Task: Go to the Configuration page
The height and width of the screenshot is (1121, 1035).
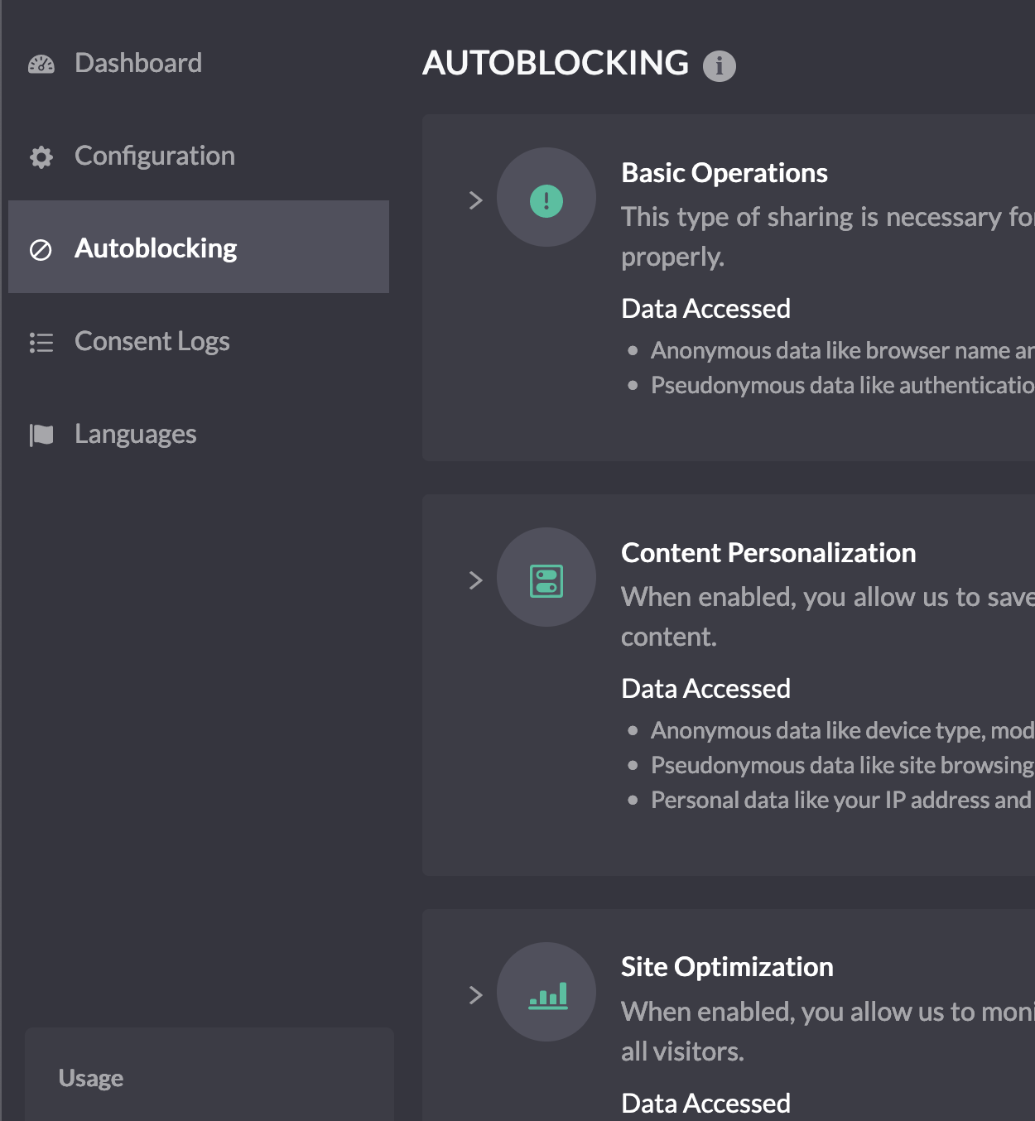Action: click(155, 156)
